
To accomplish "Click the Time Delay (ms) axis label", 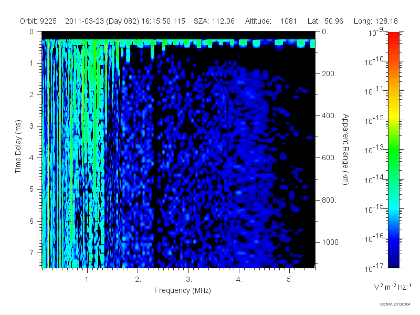I will tap(18, 146).
